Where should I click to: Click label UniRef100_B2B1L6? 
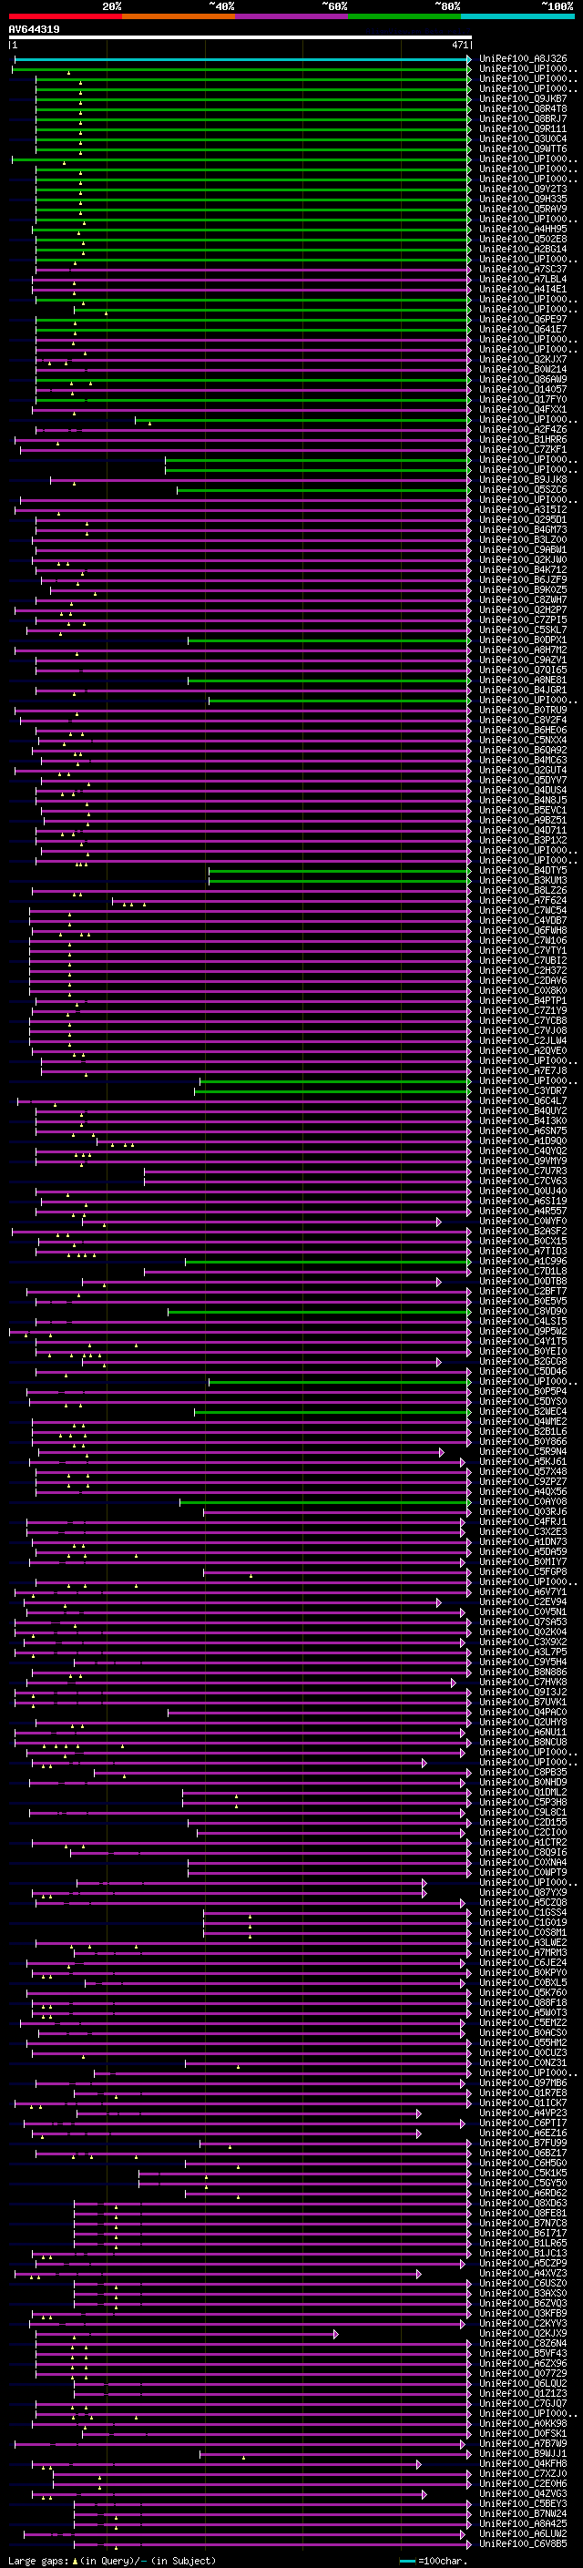522,1431
